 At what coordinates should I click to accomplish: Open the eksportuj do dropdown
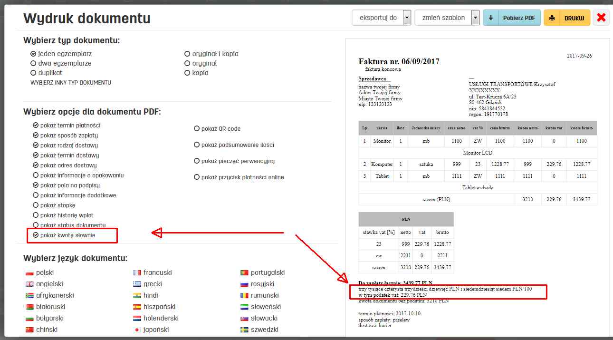pyautogui.click(x=406, y=17)
